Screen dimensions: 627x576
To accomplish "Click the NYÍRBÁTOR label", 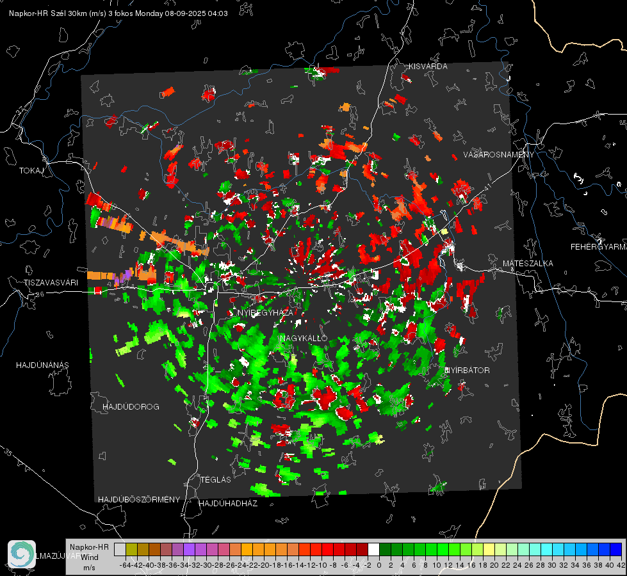I will [x=467, y=371].
